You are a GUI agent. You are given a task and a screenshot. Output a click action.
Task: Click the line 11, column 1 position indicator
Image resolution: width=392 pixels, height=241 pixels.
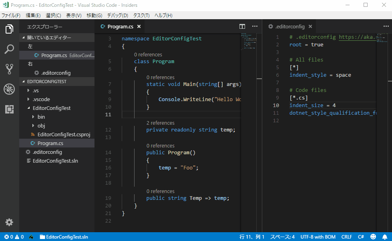point(252,237)
